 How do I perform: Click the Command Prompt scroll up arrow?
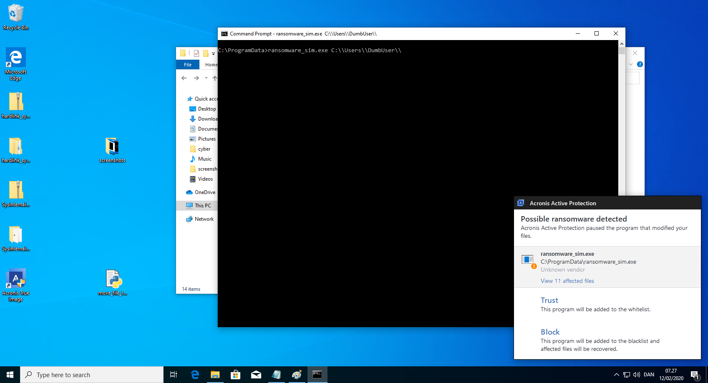622,44
